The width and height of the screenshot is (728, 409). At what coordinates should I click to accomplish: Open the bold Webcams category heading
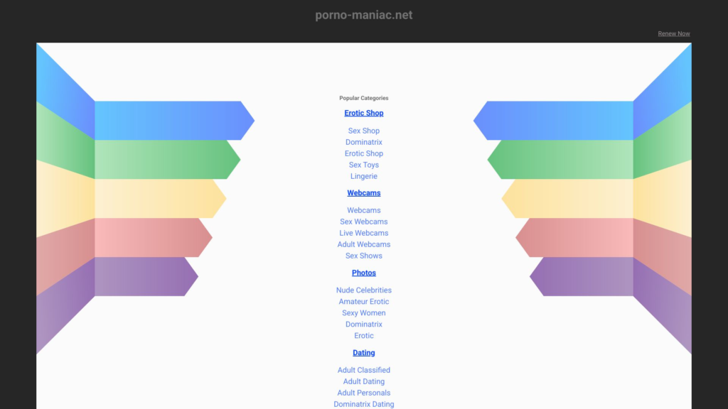tap(363, 193)
